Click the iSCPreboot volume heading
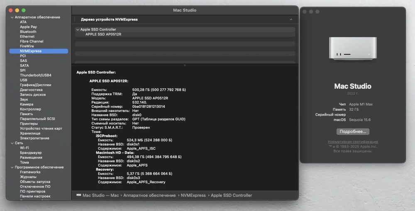Screen dimensions: 415x211 click(x=107, y=136)
